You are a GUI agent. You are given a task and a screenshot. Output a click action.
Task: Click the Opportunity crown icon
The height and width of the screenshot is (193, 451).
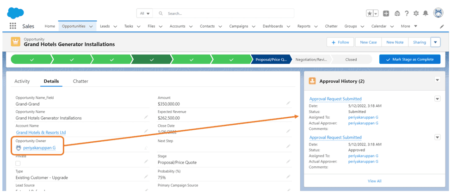[x=16, y=42]
